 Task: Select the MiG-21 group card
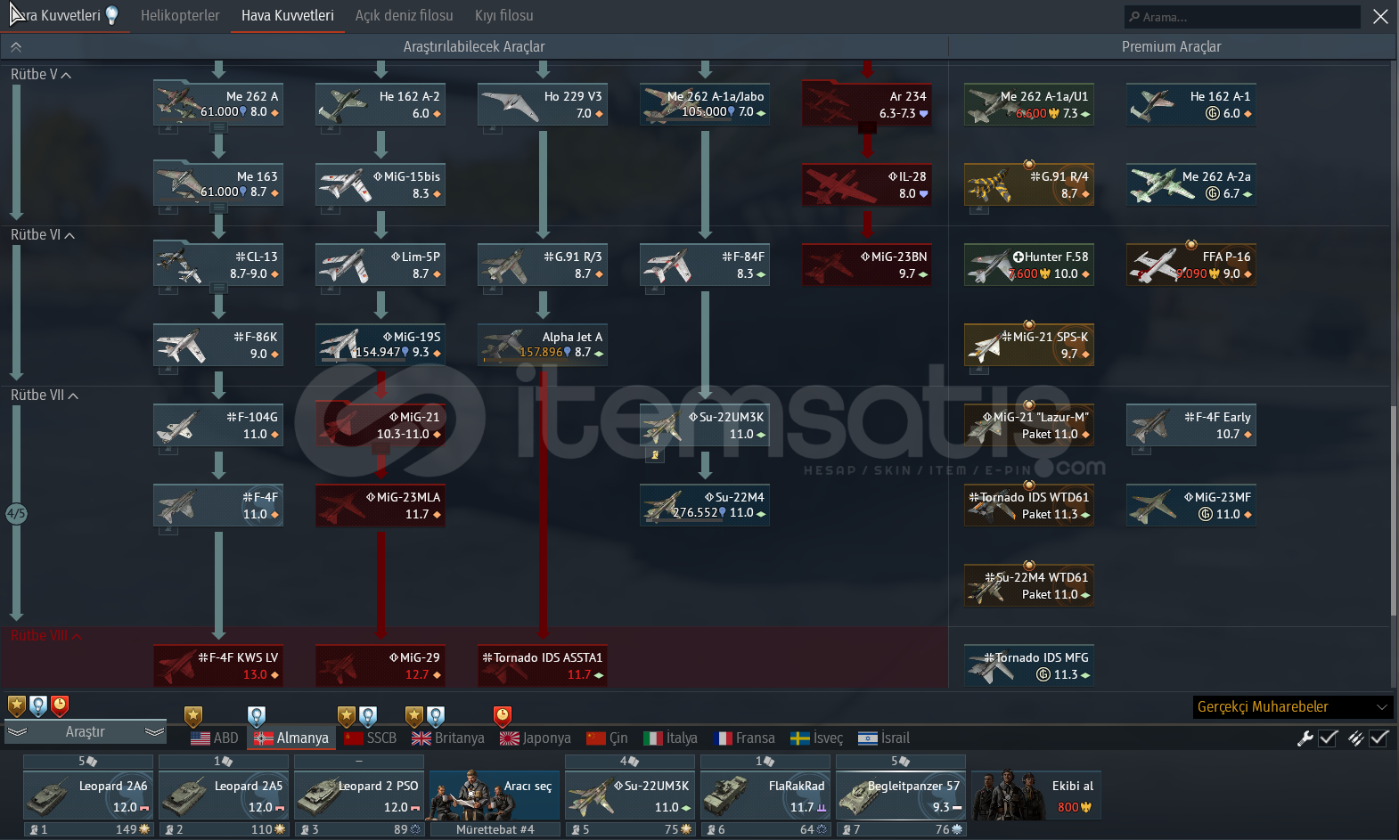(x=380, y=425)
